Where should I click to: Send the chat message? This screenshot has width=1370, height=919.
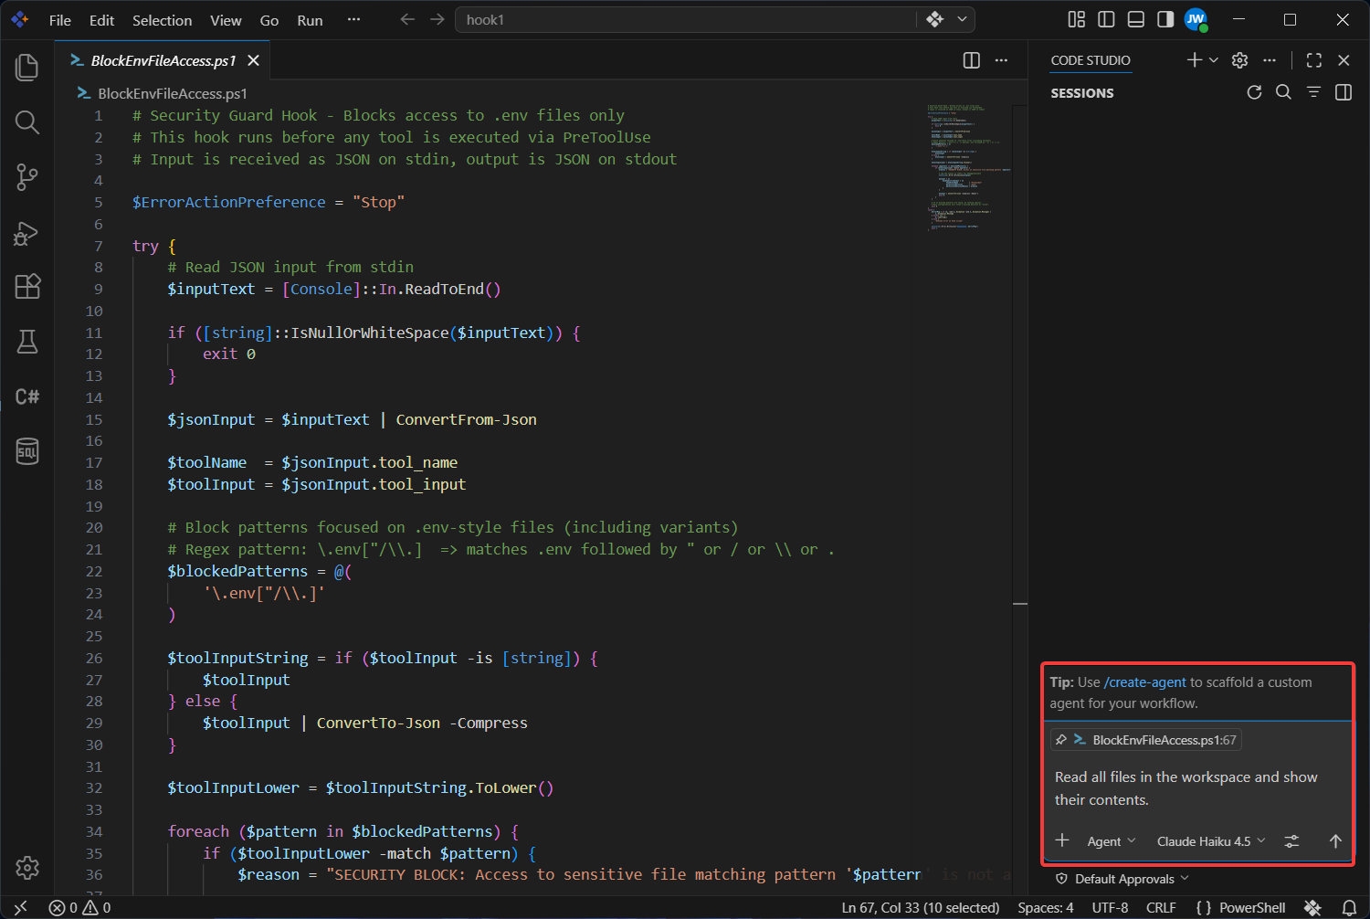pyautogui.click(x=1335, y=841)
